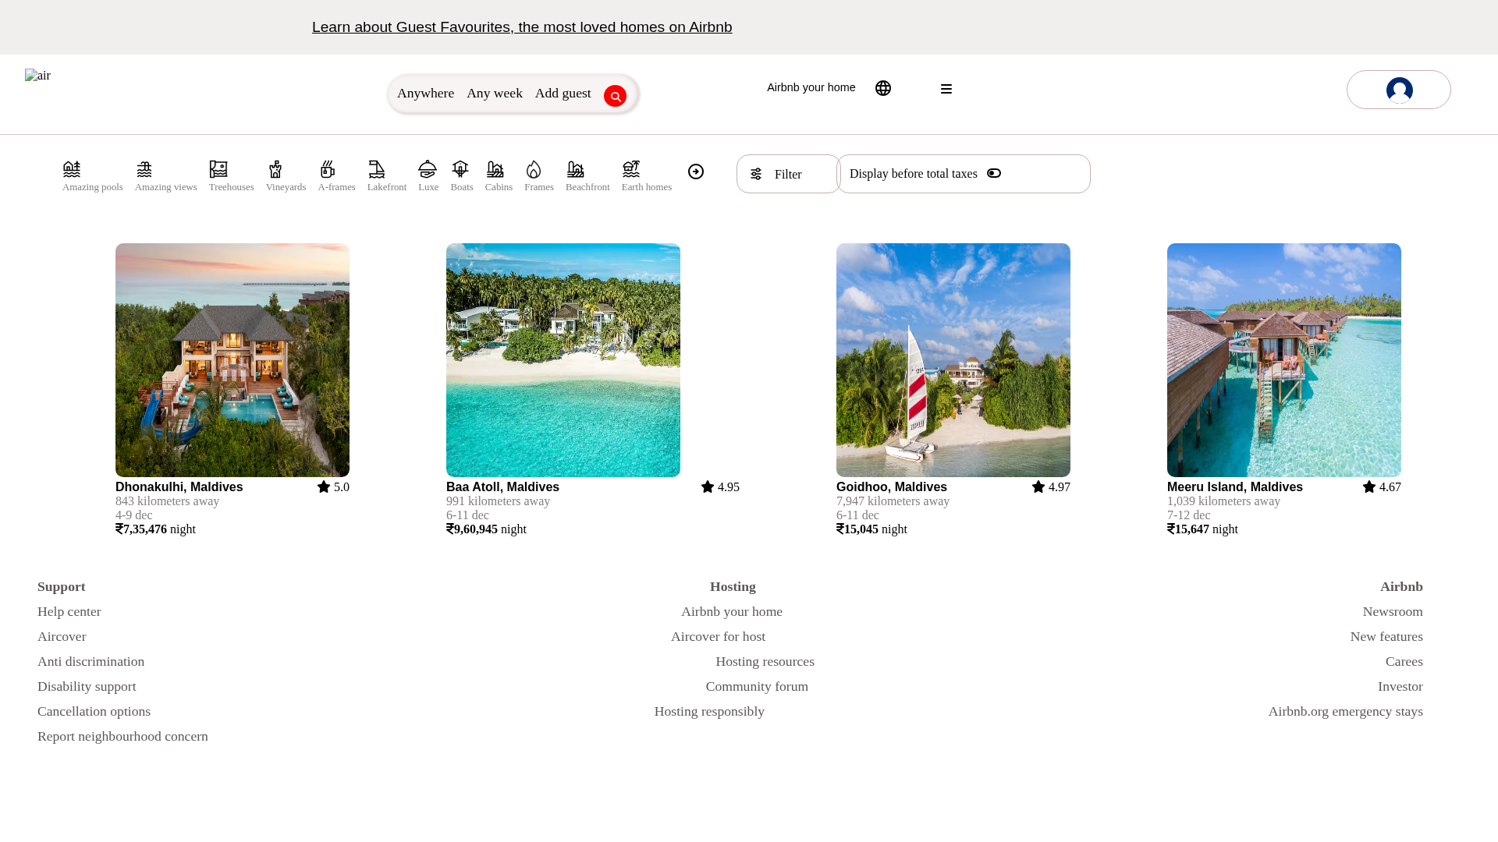The height and width of the screenshot is (842, 1498).
Task: Click the ₹7,35,476 night price
Action: 155,529
